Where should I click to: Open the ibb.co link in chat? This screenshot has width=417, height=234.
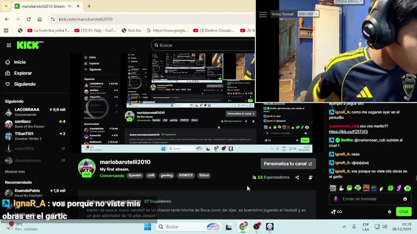[348, 132]
